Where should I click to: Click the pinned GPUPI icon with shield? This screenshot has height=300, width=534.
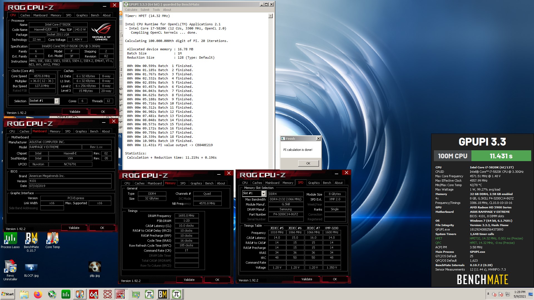149,294
